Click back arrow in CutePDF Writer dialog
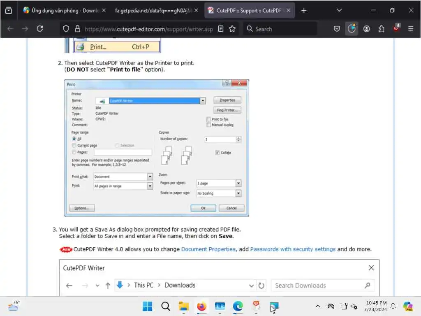 point(69,286)
